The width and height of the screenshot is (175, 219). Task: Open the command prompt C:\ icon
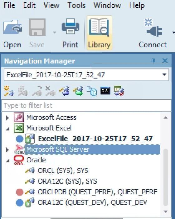[105, 91]
